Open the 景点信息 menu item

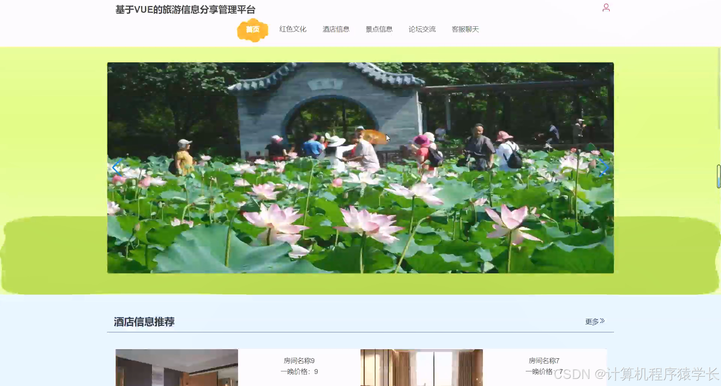click(379, 29)
